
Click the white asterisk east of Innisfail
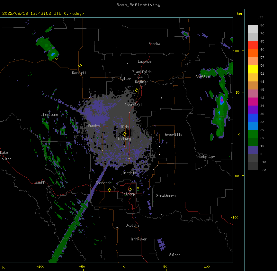161,98
